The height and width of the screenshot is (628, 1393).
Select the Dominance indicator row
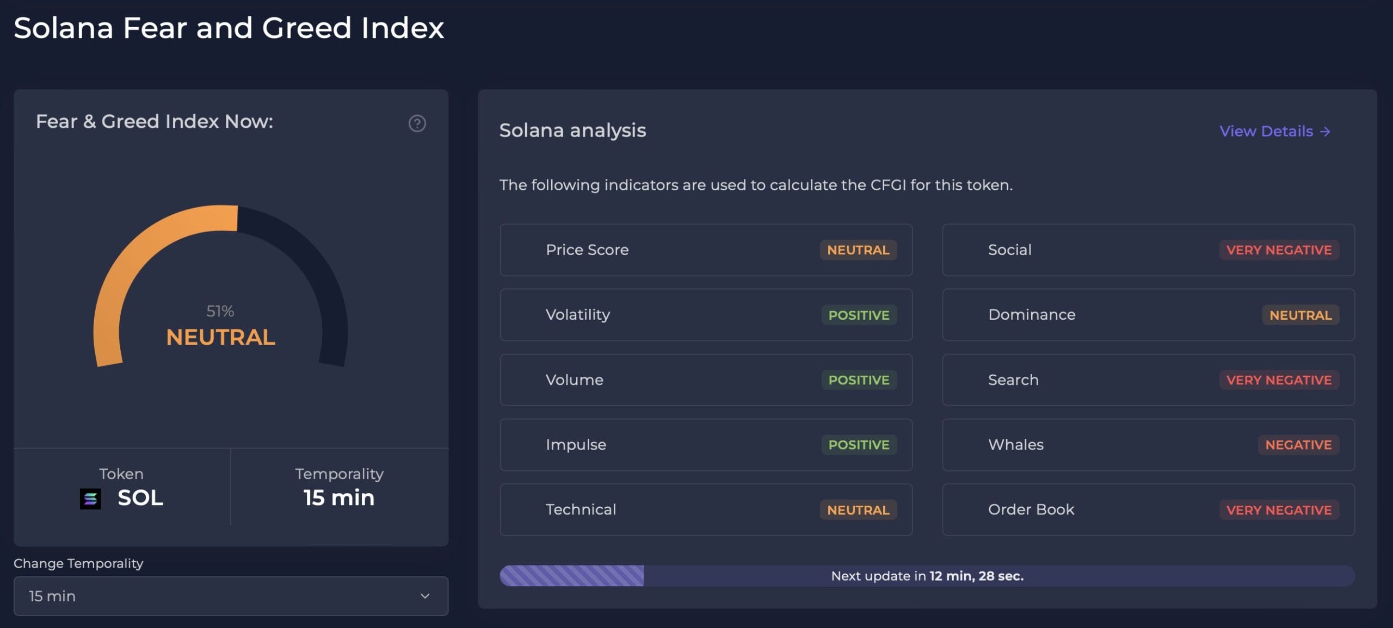(1148, 314)
